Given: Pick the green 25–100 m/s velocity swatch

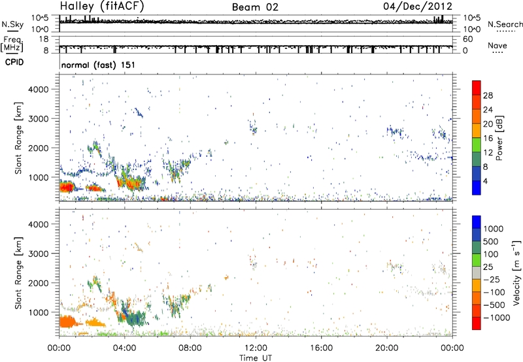Looking at the screenshot, I should coord(477,260).
